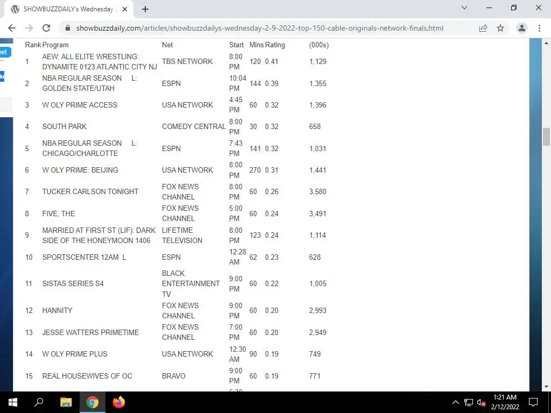The width and height of the screenshot is (551, 413).
Task: Select AEW: ALL ELITE WRESTLING program
Action: [x=100, y=61]
